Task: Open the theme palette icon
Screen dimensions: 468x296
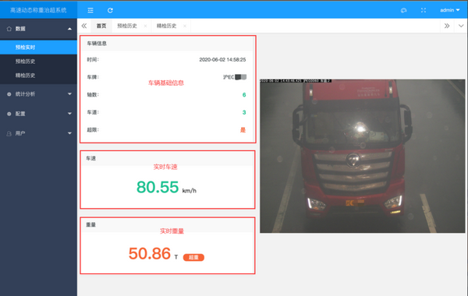Action: 403,10
